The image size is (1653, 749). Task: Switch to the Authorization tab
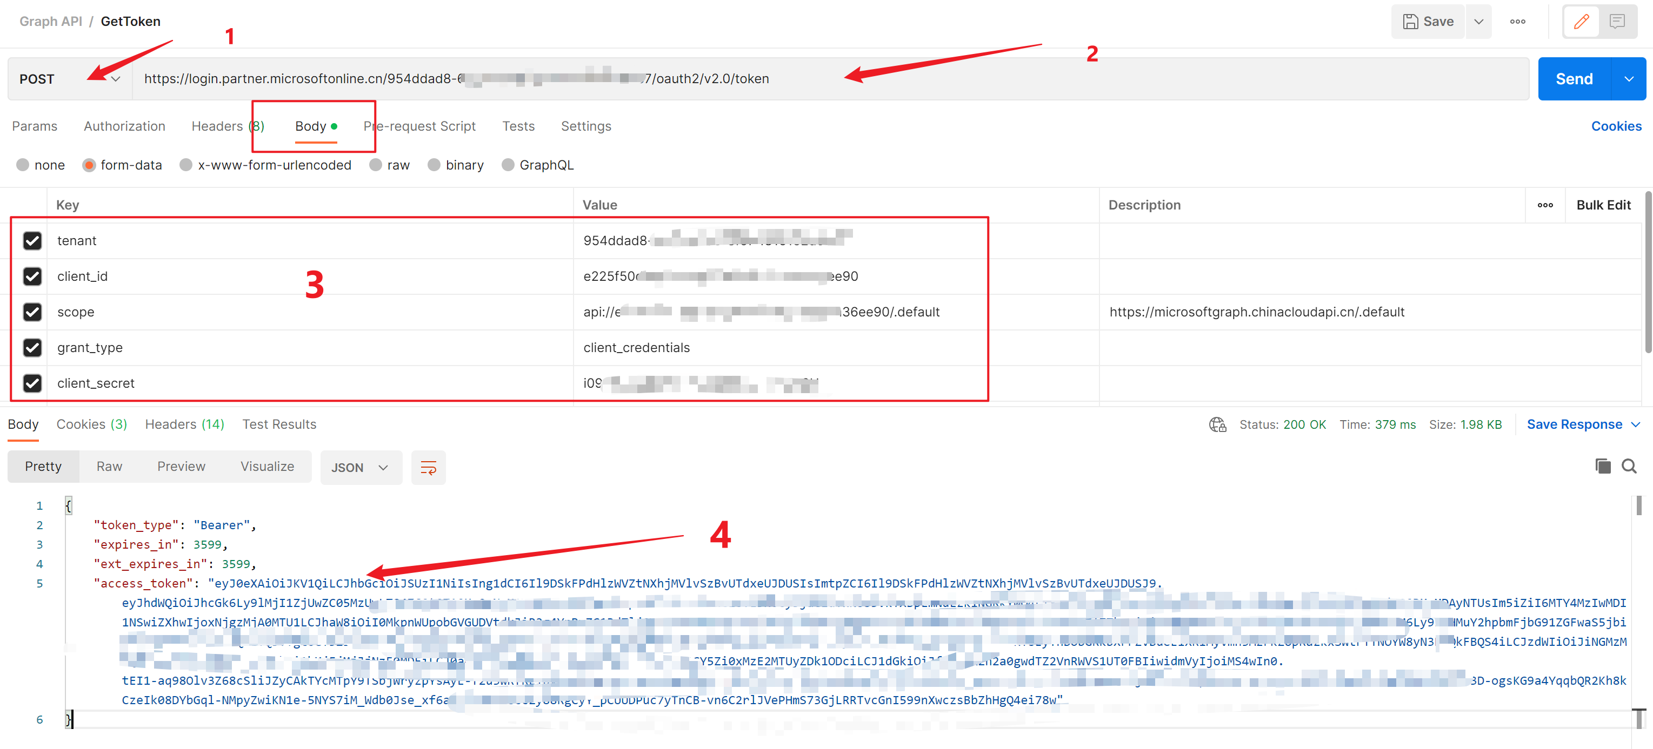point(124,126)
